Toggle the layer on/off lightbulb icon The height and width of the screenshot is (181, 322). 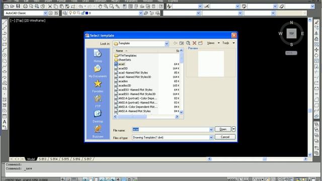point(70,13)
